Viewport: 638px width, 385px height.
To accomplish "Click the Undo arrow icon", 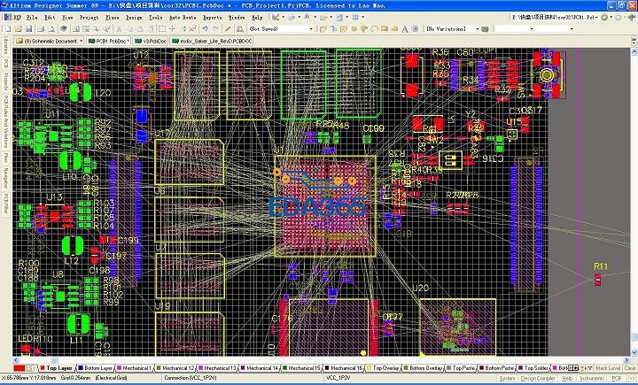I will [205, 28].
